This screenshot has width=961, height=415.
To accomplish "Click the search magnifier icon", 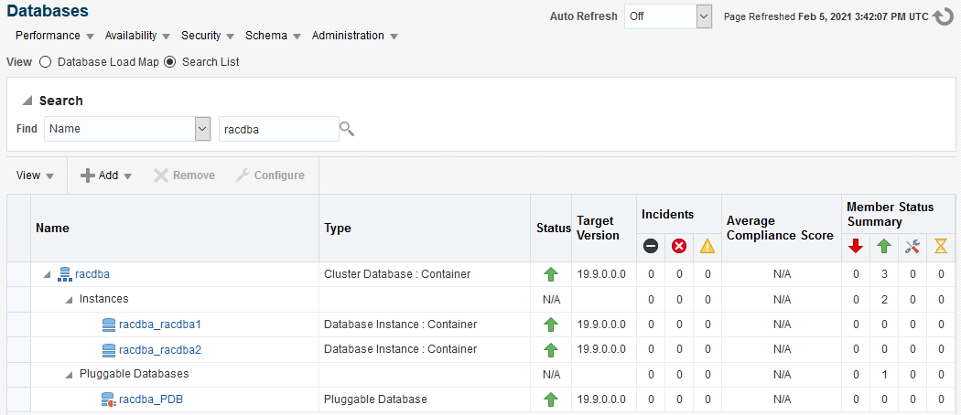I will (x=347, y=129).
